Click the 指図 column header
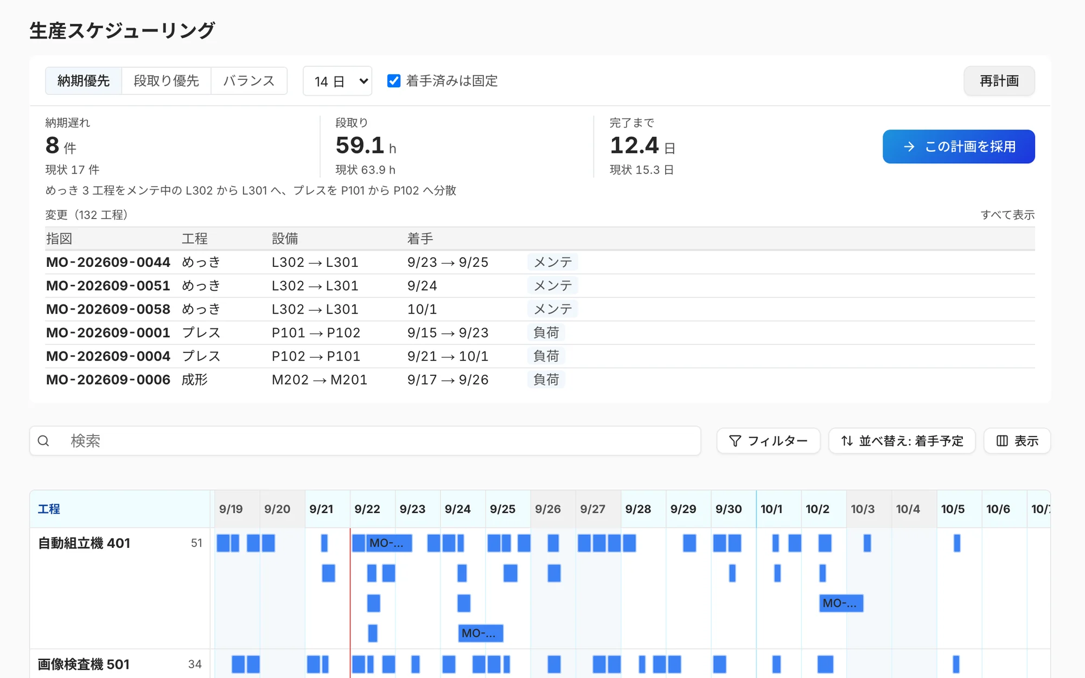Viewport: 1085px width, 678px height. coord(59,239)
